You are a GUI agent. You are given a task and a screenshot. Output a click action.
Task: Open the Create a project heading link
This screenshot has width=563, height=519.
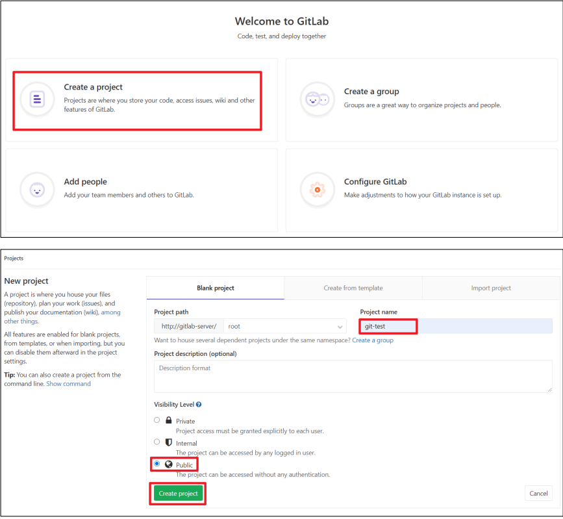[93, 87]
